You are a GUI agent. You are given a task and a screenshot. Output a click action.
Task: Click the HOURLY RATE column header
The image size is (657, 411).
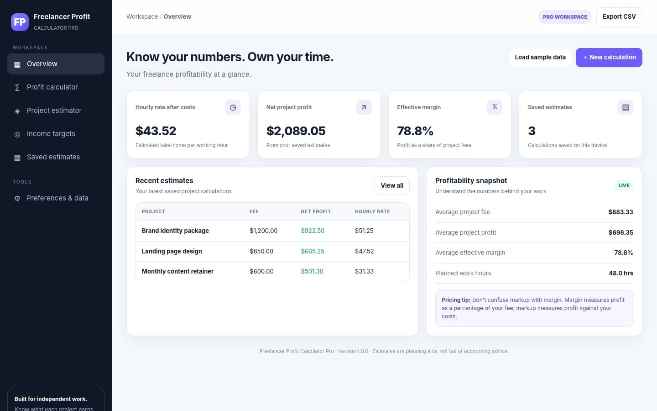point(372,212)
